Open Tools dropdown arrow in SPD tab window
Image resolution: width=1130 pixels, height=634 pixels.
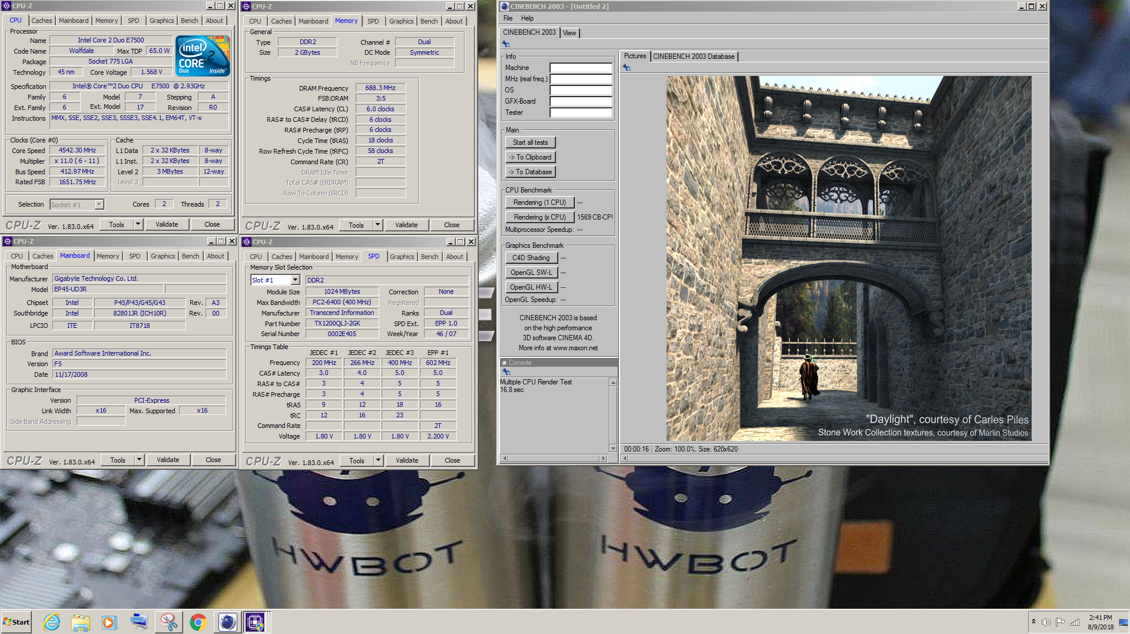[x=378, y=460]
